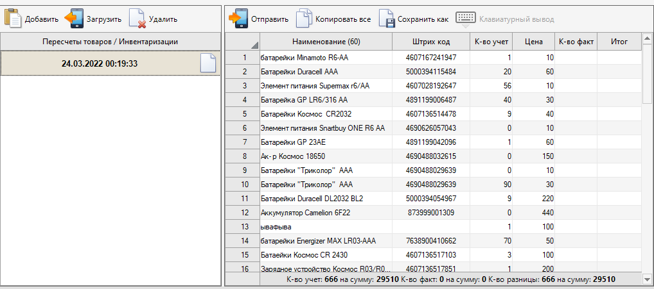The width and height of the screenshot is (654, 289).
Task: Click the table's top-left select-all corner
Action: coord(243,42)
